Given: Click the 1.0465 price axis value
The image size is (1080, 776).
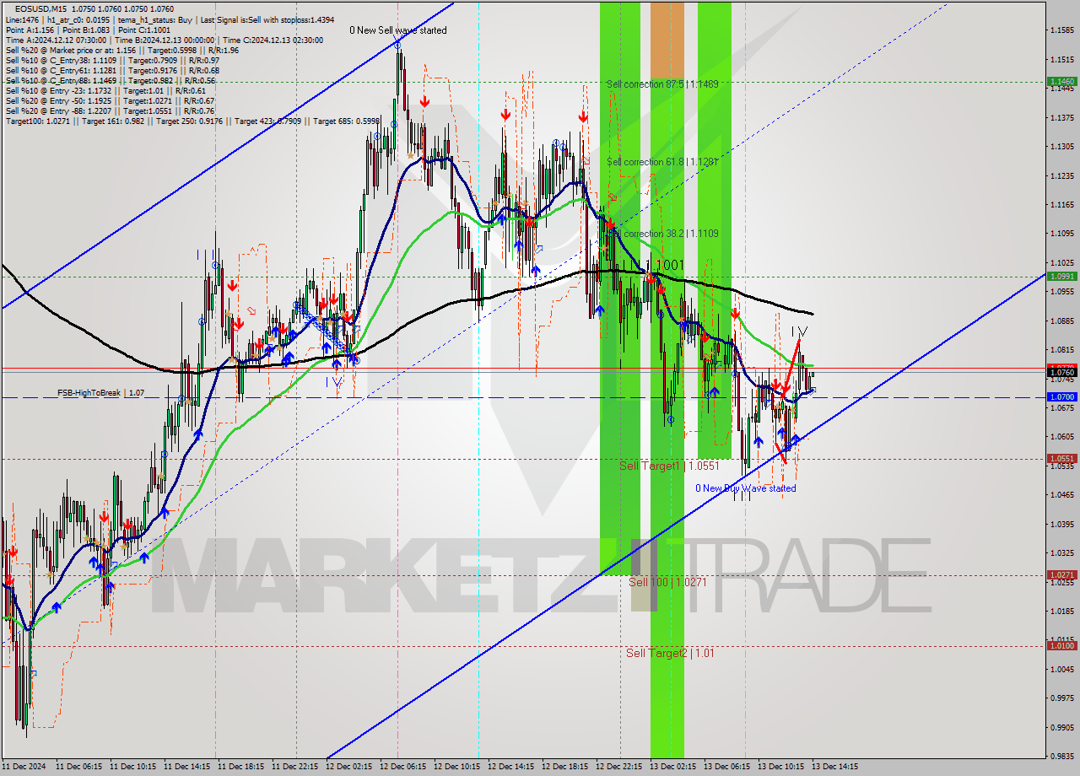Looking at the screenshot, I should pyautogui.click(x=1061, y=495).
